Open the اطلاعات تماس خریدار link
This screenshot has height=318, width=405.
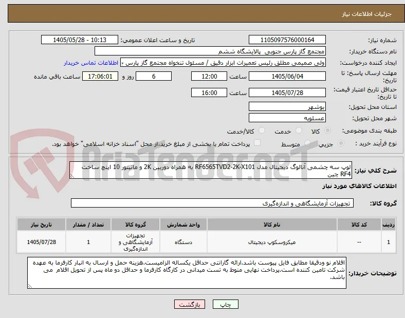coord(91,63)
